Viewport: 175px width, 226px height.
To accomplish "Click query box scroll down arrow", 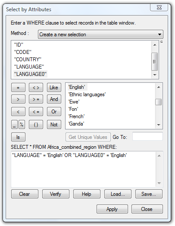I will click(159, 183).
